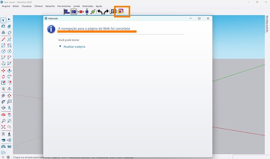The height and width of the screenshot is (159, 270).
Task: Select the 3D Text tool
Action: pyautogui.click(x=9, y=108)
